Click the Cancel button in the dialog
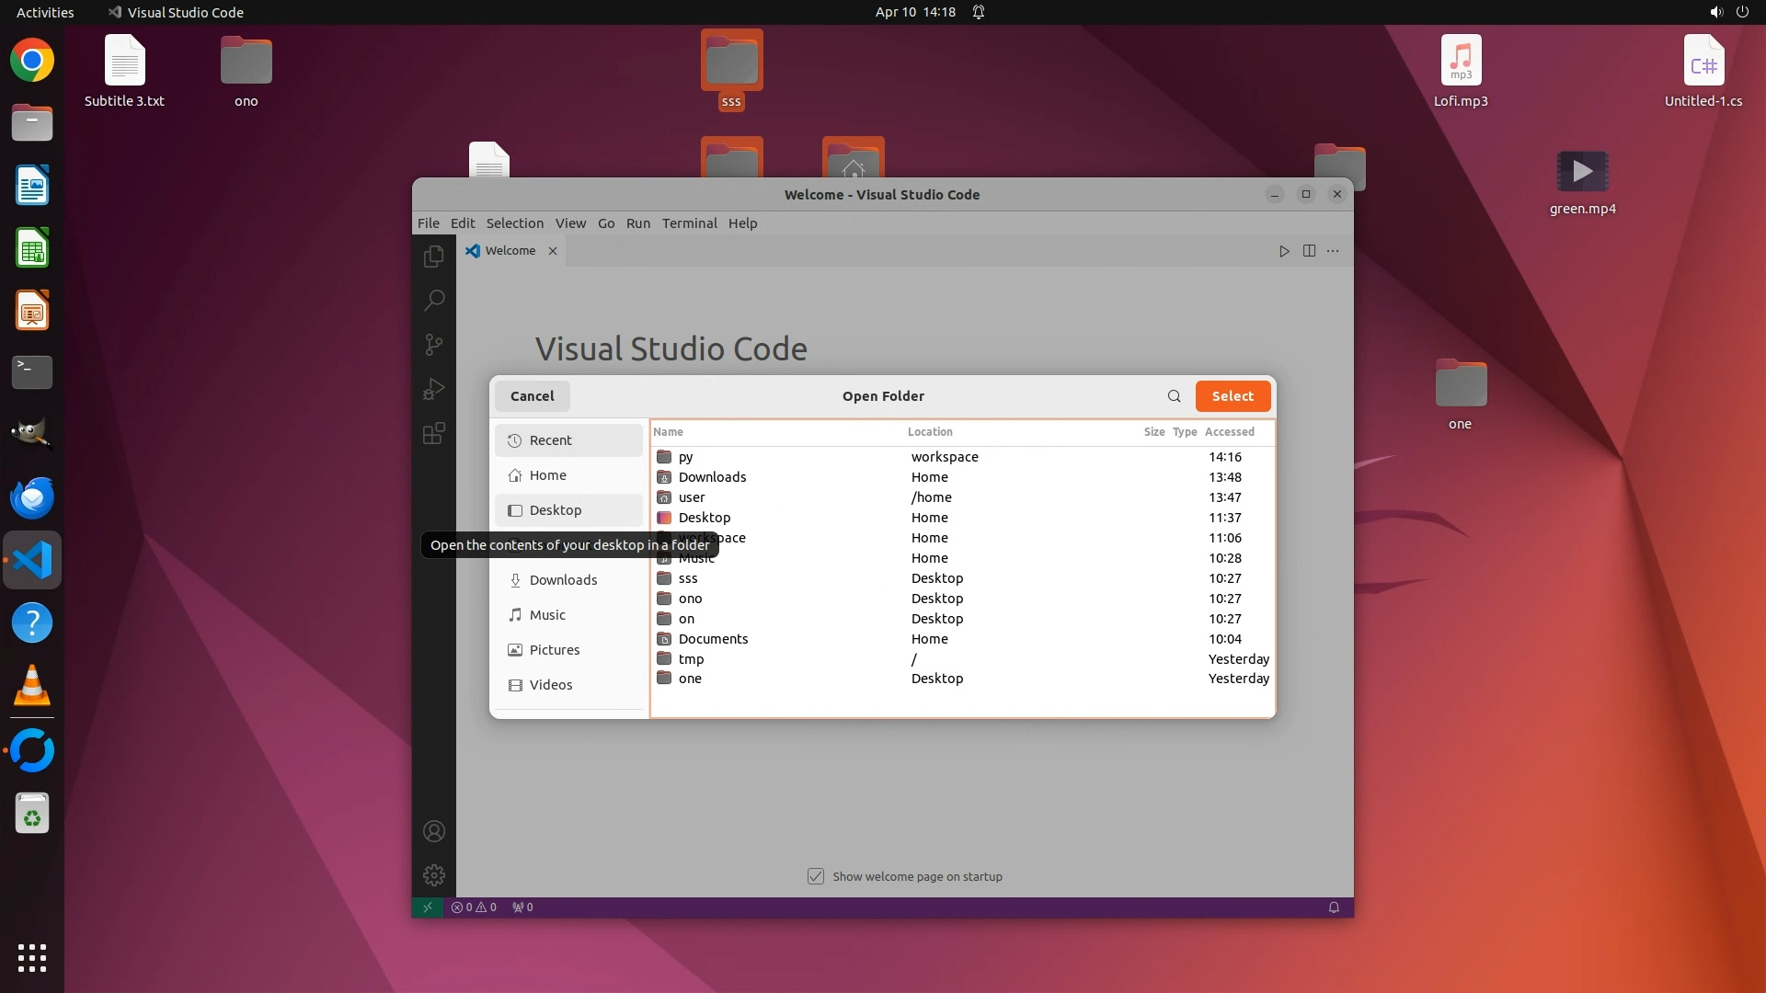This screenshot has width=1766, height=993. click(532, 396)
